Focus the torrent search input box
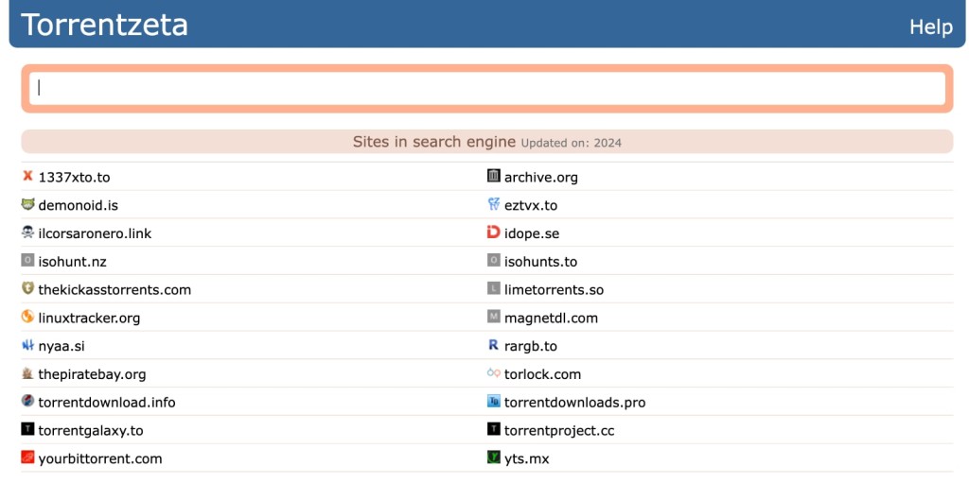The height and width of the screenshot is (483, 969). coord(487,88)
